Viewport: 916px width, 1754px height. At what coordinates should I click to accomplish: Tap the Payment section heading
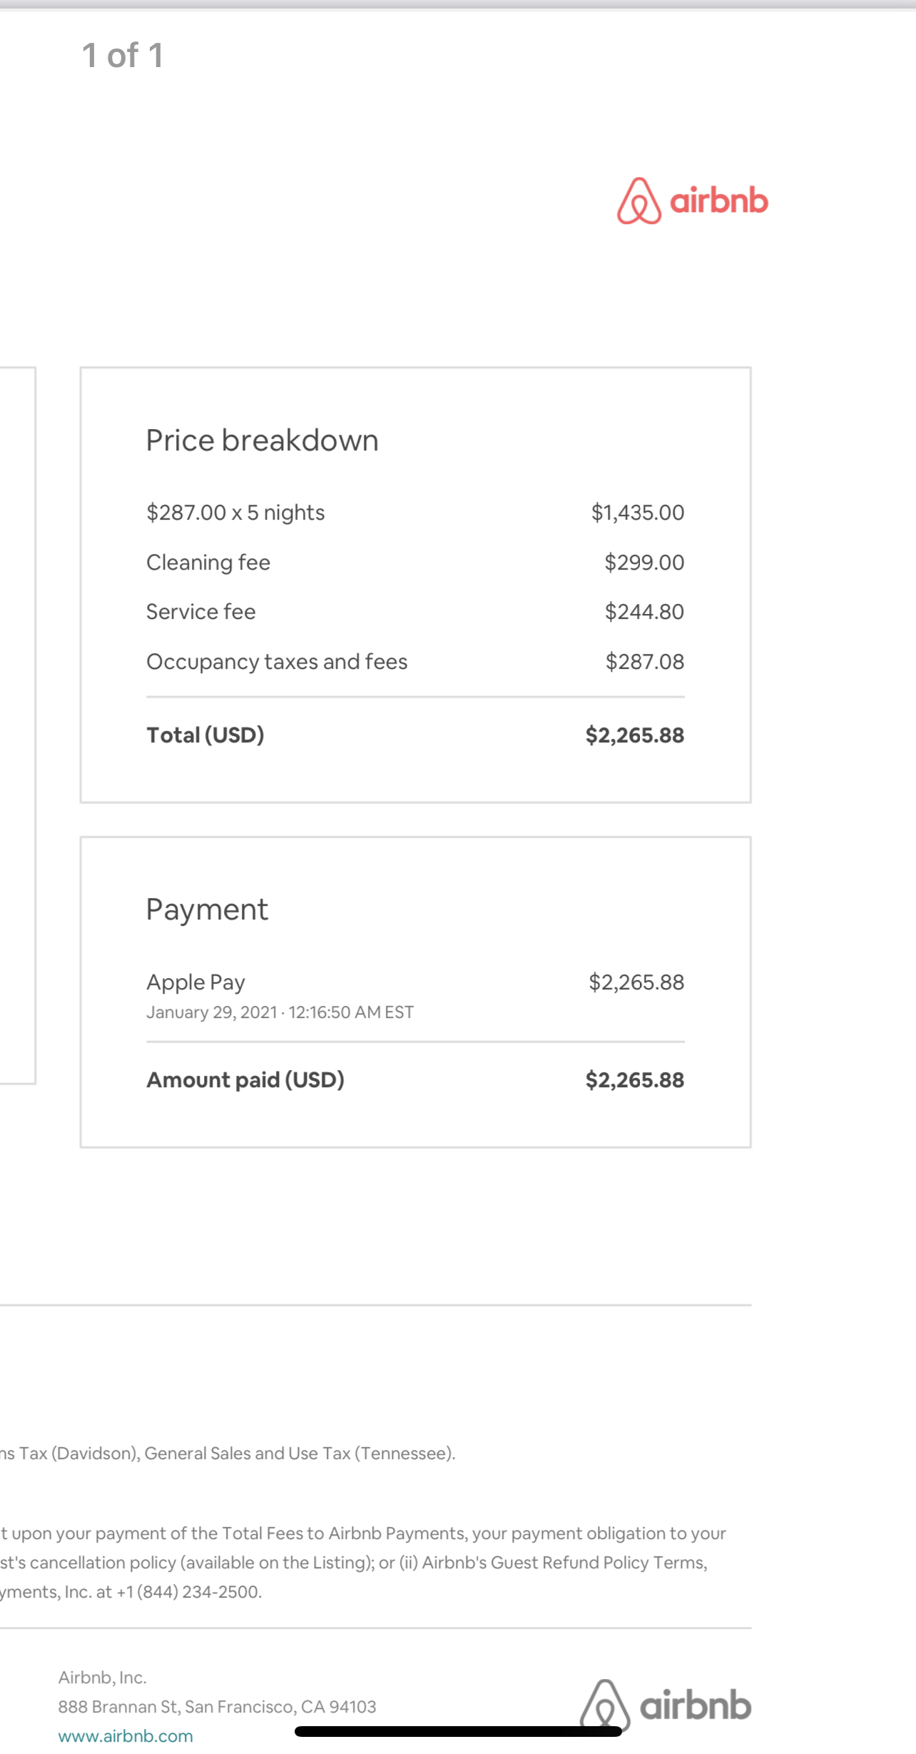(x=207, y=910)
